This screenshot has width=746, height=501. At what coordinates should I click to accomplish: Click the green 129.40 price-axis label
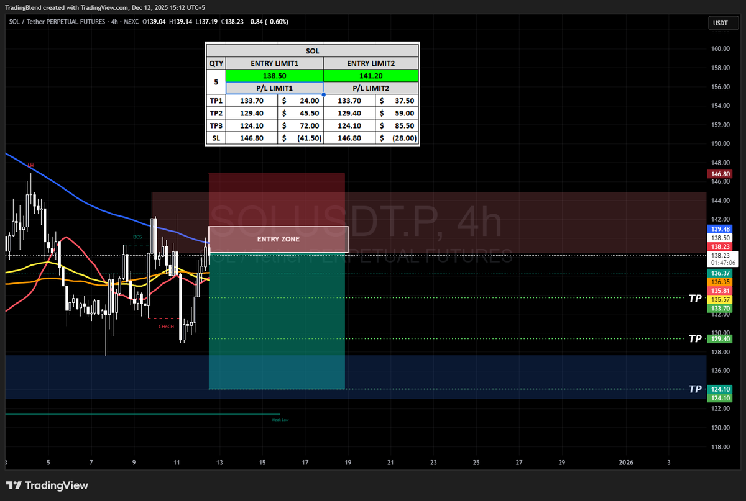[720, 339]
